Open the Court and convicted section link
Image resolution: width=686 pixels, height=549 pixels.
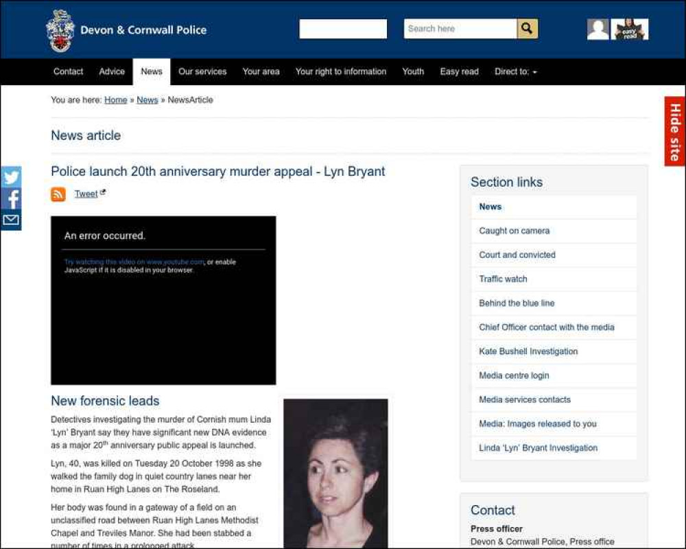click(554, 255)
